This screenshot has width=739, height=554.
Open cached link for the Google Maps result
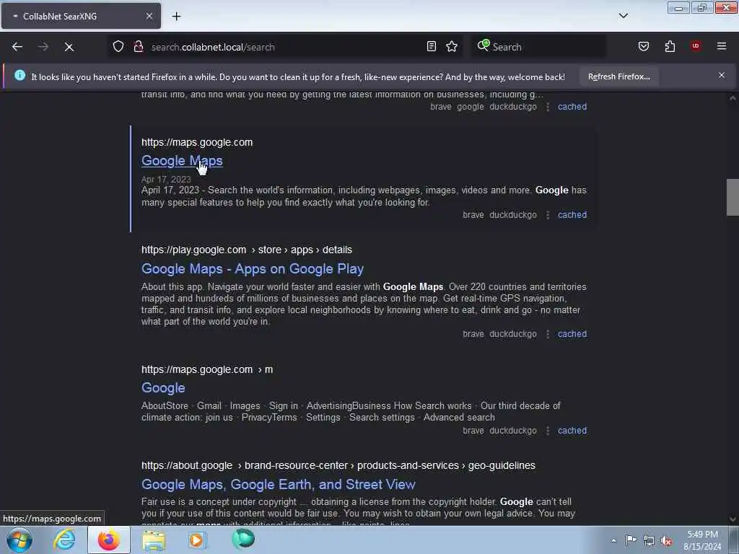pos(572,215)
